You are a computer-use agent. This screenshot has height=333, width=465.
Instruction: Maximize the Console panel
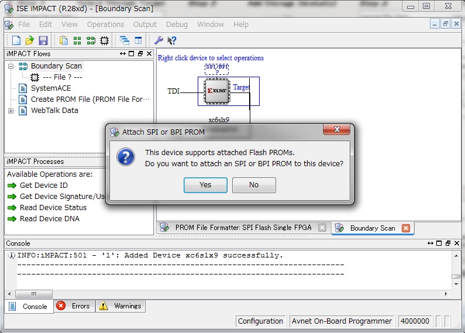tap(439, 243)
